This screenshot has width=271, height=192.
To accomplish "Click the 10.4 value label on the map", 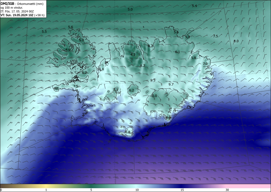I will [x=100, y=69].
